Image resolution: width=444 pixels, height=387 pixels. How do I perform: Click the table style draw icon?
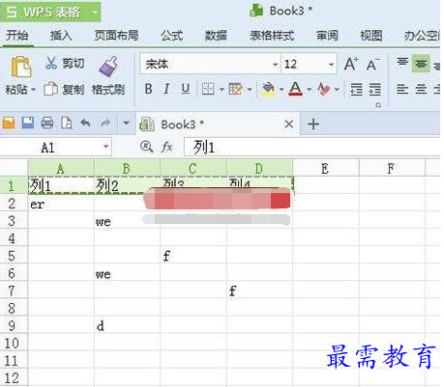(235, 89)
